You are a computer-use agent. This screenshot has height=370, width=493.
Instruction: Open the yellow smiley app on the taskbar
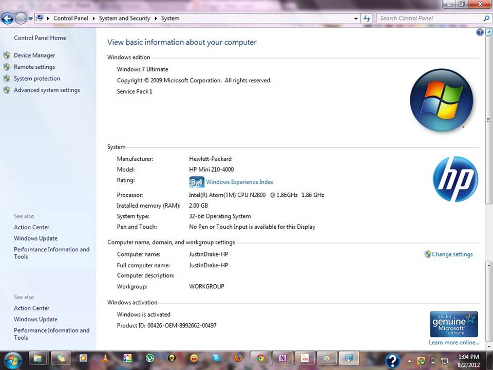(194, 358)
